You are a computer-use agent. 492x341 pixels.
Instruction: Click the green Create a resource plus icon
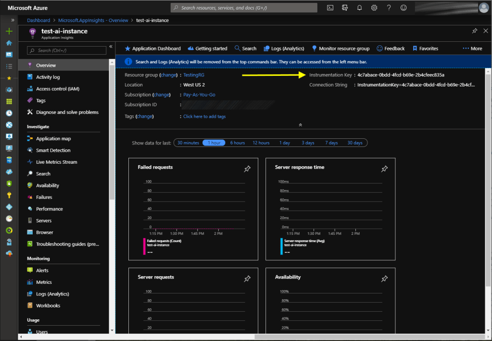(9, 31)
